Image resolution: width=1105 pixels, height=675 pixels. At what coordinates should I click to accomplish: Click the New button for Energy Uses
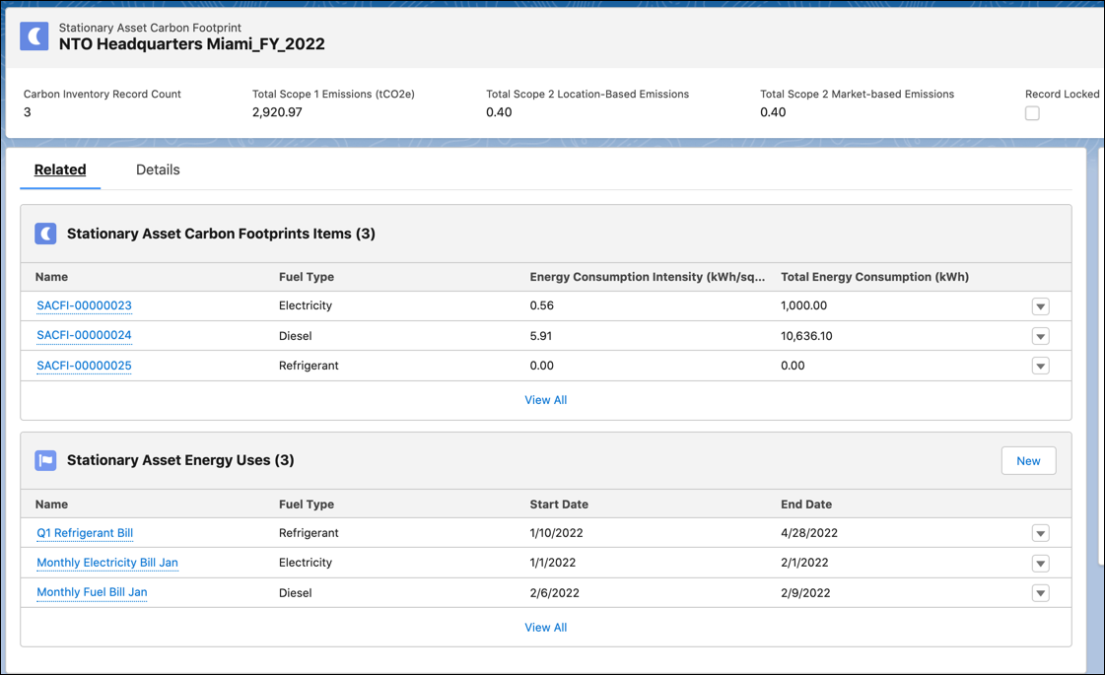click(x=1028, y=460)
